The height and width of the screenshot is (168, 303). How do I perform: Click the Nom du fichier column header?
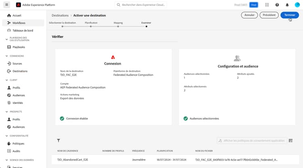pyautogui.click(x=204, y=151)
